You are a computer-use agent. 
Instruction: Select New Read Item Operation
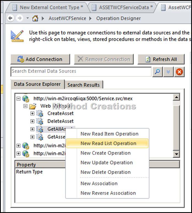pyautogui.click(x=109, y=134)
